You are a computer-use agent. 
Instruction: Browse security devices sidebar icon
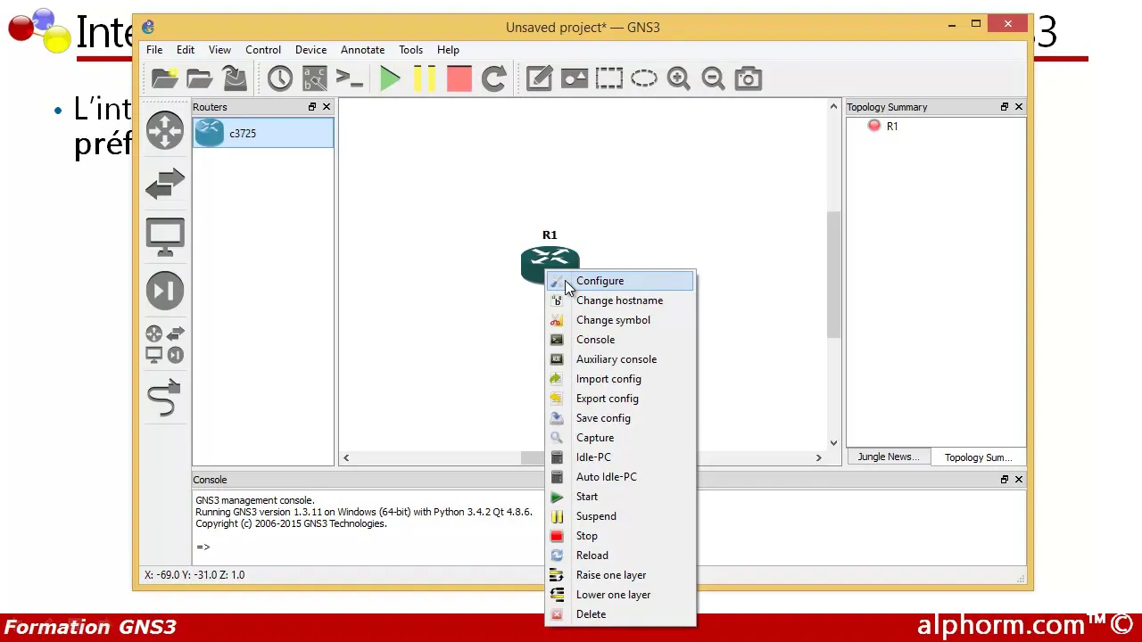coord(165,291)
